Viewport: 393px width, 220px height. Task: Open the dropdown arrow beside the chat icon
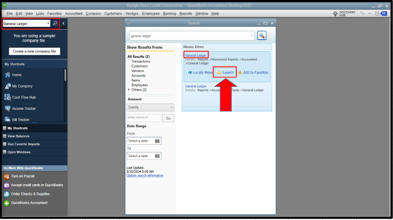(x=369, y=14)
